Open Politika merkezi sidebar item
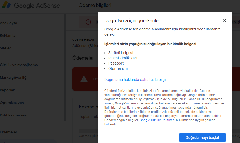Screen dimensions: 240x143 (14, 115)
